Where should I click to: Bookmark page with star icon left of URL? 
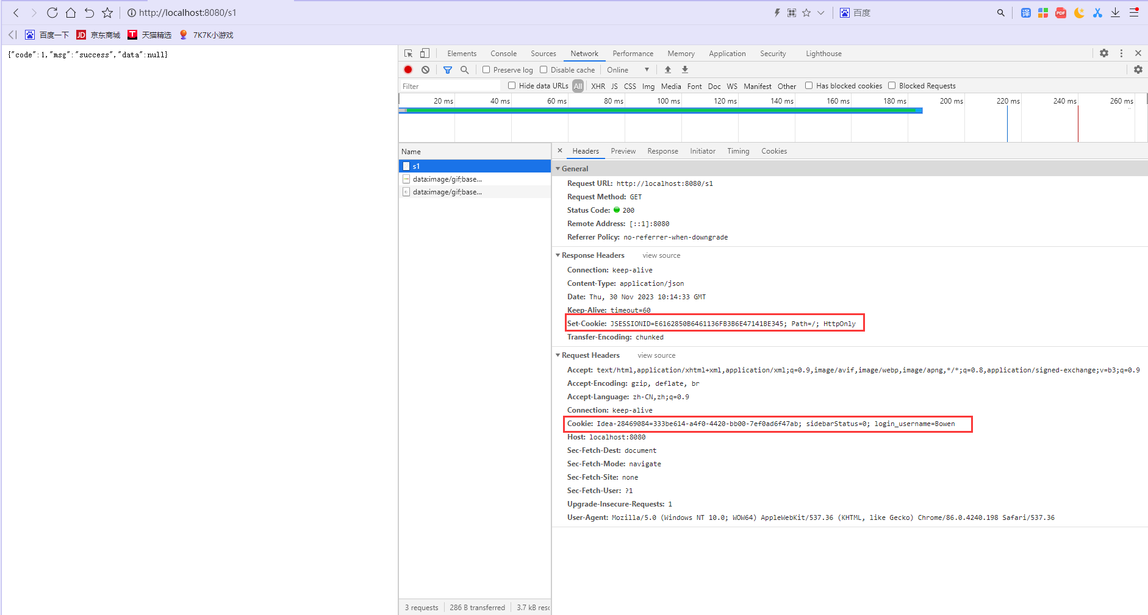[107, 13]
